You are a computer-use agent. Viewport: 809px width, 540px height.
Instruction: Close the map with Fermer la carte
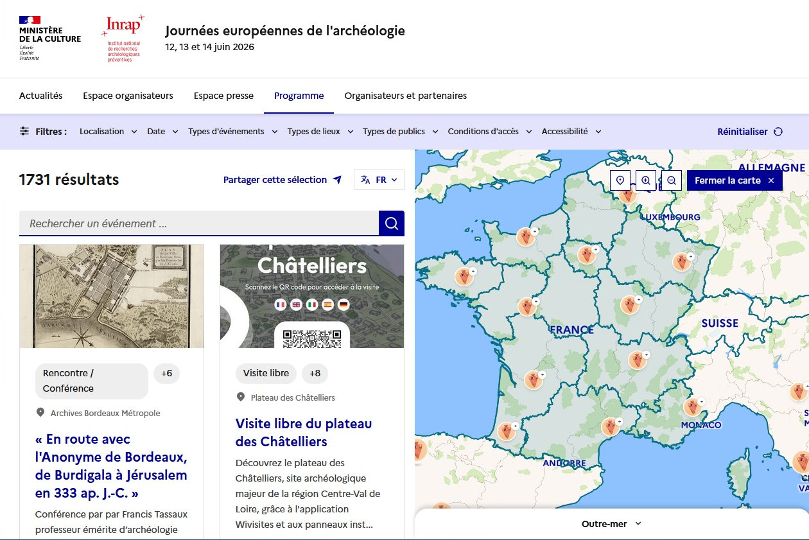[735, 180]
